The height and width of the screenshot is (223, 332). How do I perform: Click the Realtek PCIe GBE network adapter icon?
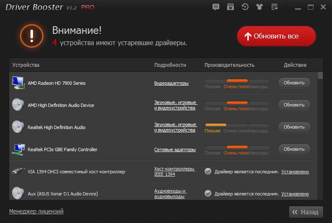[x=18, y=149]
